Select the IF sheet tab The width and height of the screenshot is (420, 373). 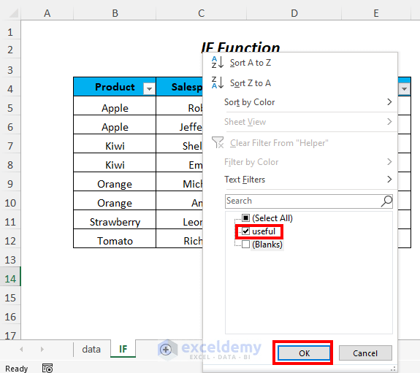tap(123, 349)
